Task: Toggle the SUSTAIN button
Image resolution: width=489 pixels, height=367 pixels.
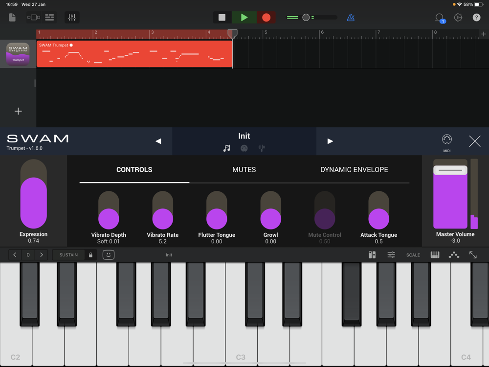Action: pos(68,255)
